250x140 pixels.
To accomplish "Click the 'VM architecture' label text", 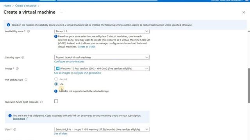I will 14,80.
